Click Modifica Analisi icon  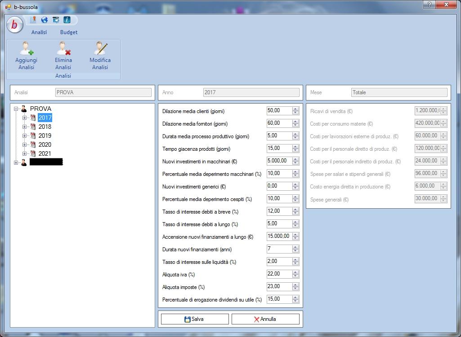[x=100, y=48]
